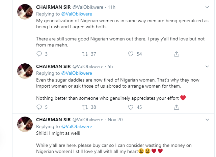Retweet the tweet with 38 retweets
Viewport: 216px width, 157px height.
coord(85,107)
